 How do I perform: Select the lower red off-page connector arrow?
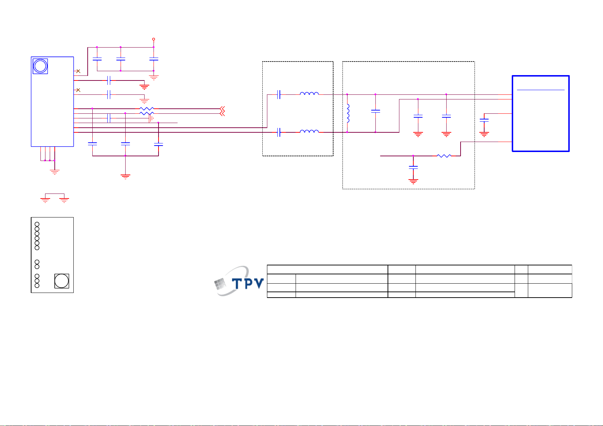[222, 113]
